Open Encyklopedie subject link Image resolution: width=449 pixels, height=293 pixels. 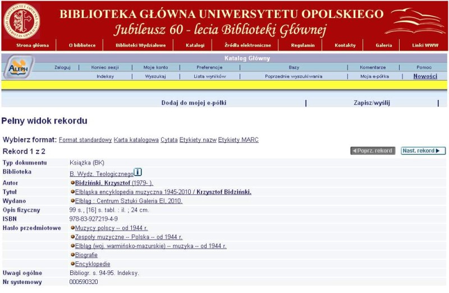pos(93,264)
